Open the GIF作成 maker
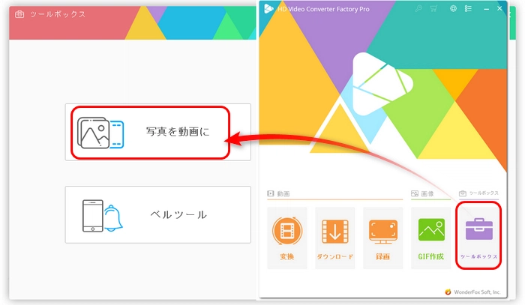The height and width of the screenshot is (305, 525). [430, 238]
